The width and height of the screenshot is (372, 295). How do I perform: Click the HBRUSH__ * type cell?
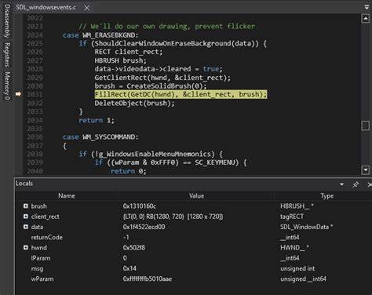coord(297,206)
